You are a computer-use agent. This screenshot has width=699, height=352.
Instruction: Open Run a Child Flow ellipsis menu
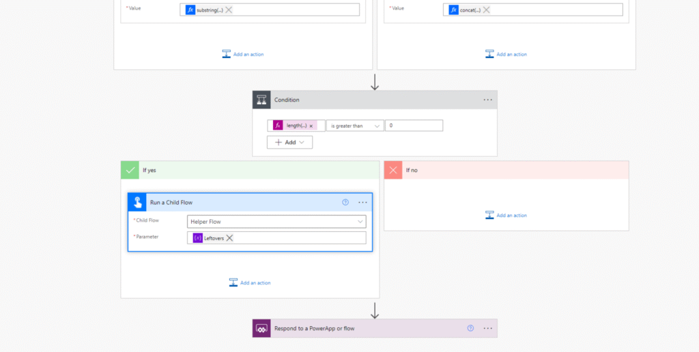tap(363, 203)
